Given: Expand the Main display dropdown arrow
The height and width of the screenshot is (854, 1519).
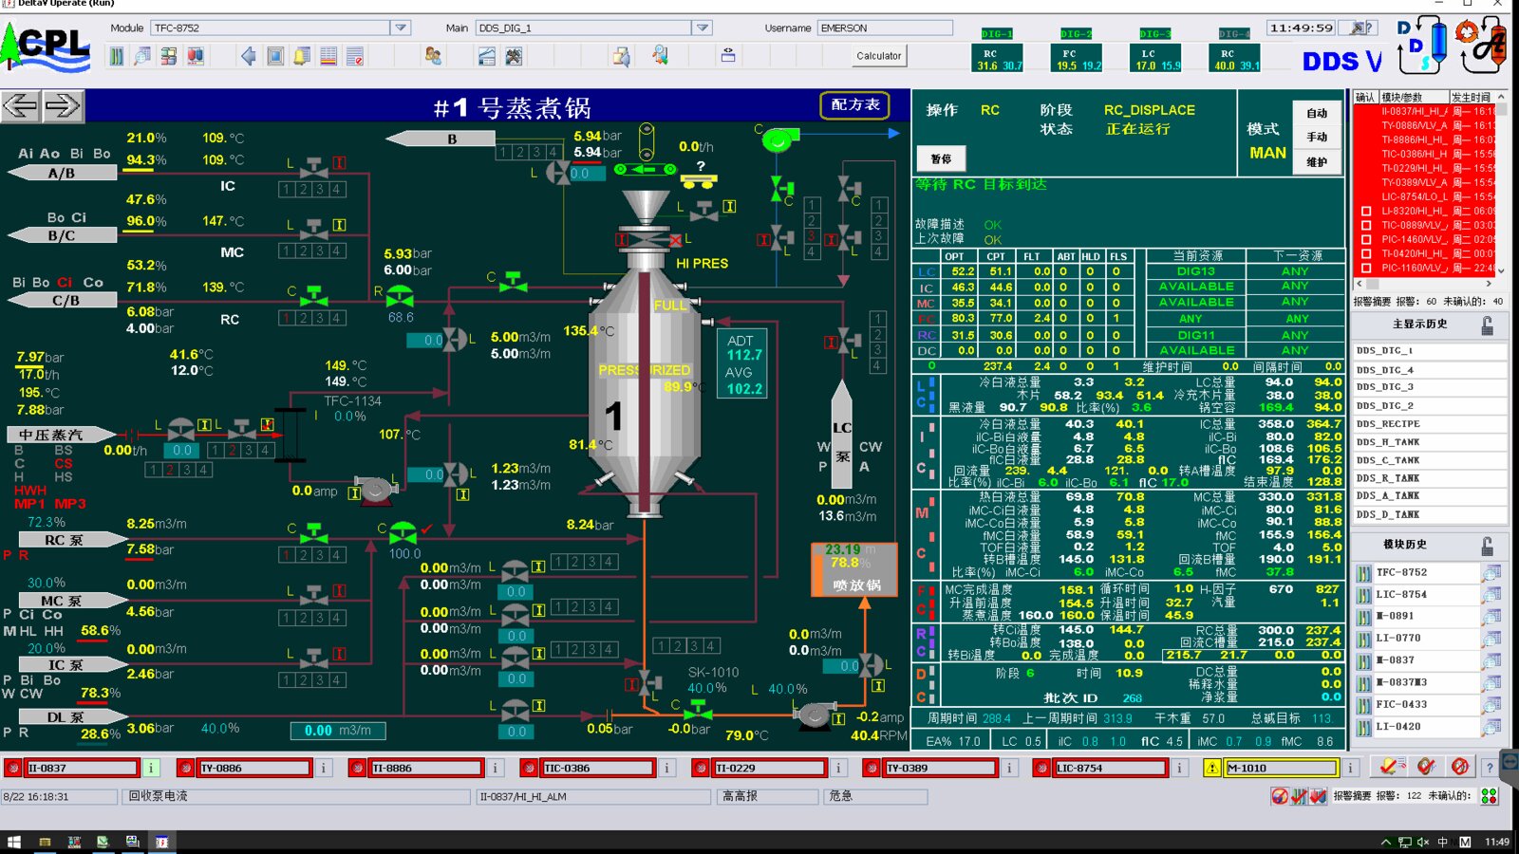Looking at the screenshot, I should tap(703, 28).
